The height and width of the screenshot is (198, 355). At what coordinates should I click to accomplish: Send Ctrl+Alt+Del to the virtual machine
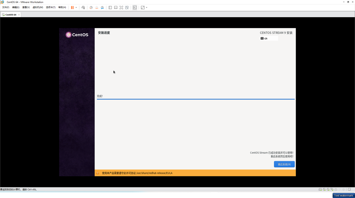pyautogui.click(x=83, y=7)
